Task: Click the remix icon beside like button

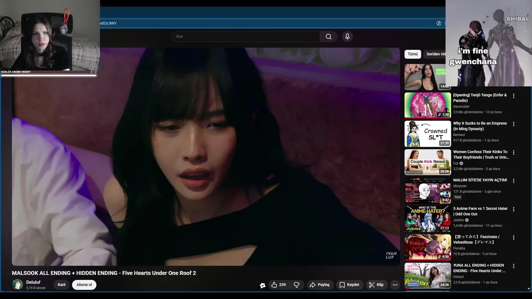Action: [263, 285]
